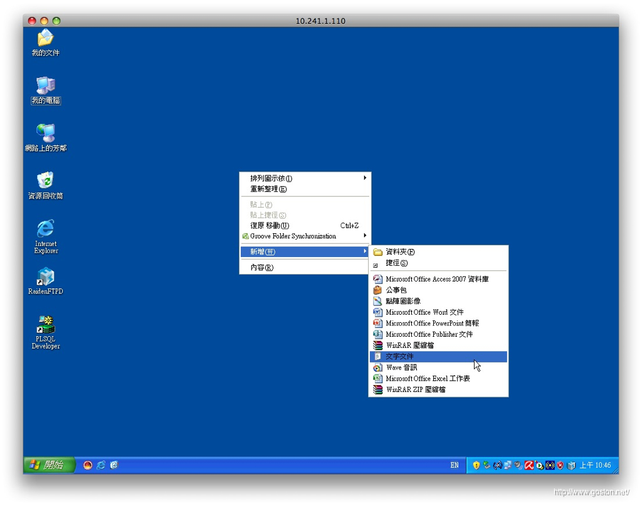Click the quick launch icon right of Internet Explorer
642x506 pixels.
[x=114, y=465]
